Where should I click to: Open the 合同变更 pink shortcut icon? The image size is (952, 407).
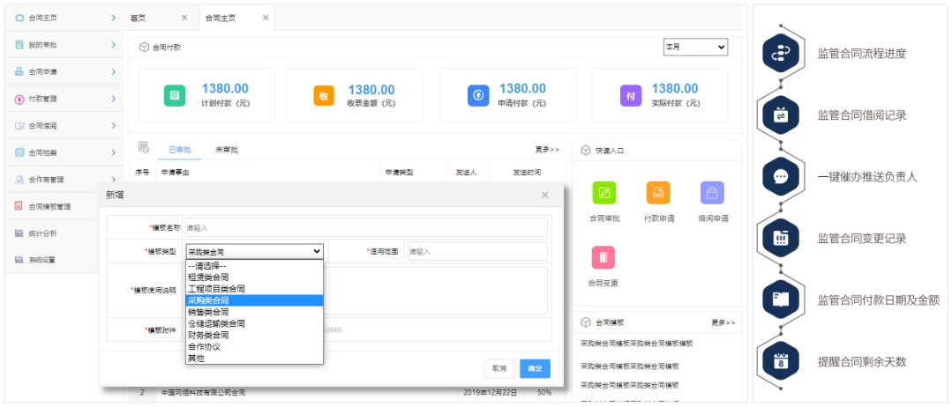tap(604, 258)
